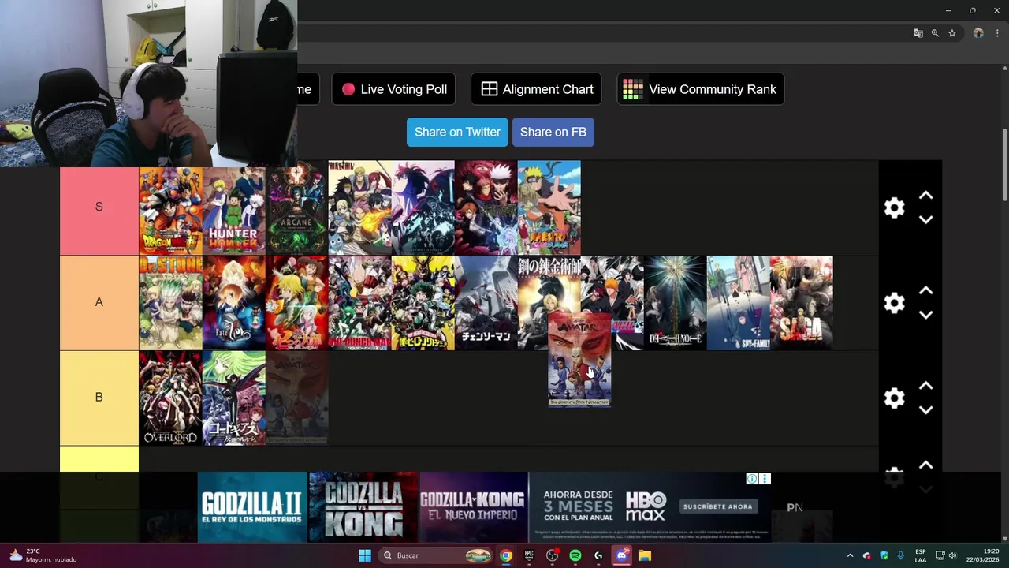Open Epic Games Launcher from taskbar

tap(529, 555)
